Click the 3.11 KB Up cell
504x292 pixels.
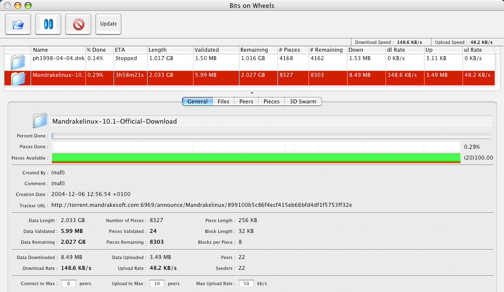point(444,62)
